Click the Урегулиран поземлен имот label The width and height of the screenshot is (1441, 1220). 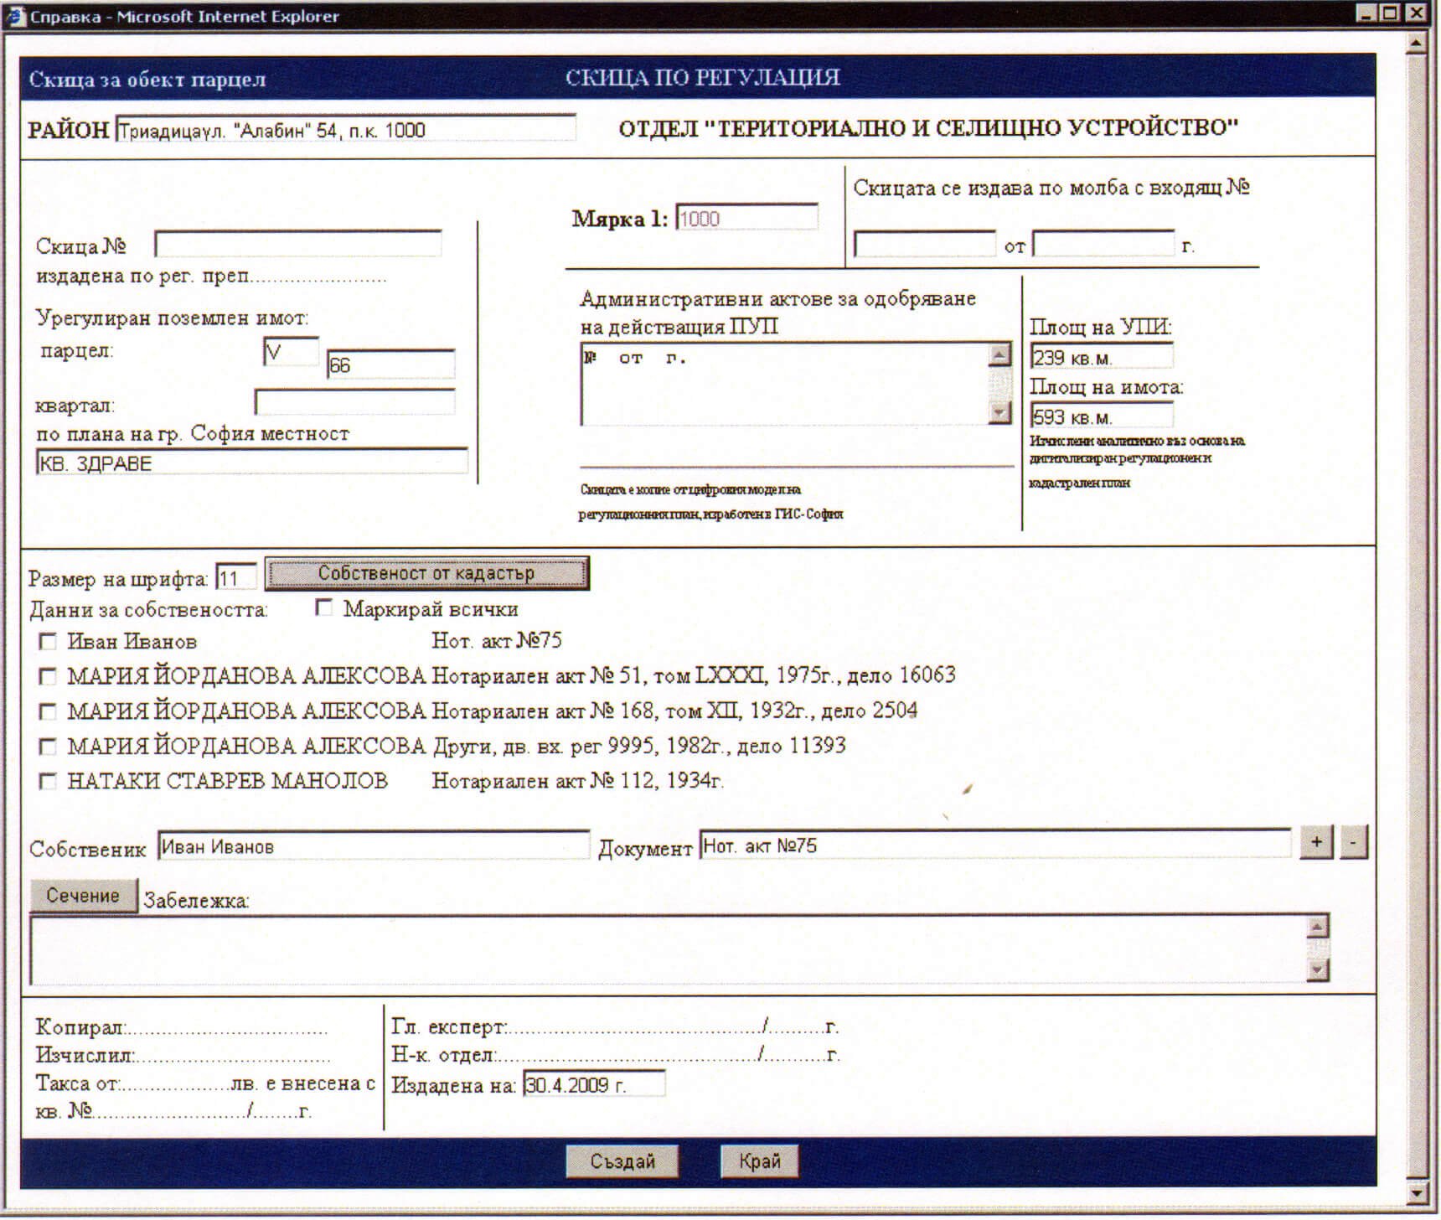pos(172,318)
